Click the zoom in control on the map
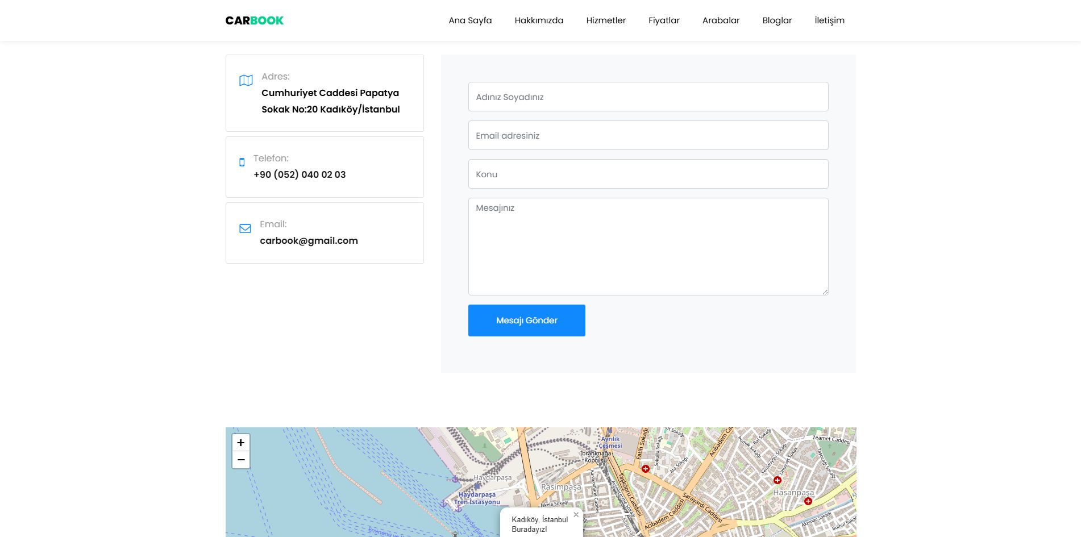1081x537 pixels. (x=240, y=442)
